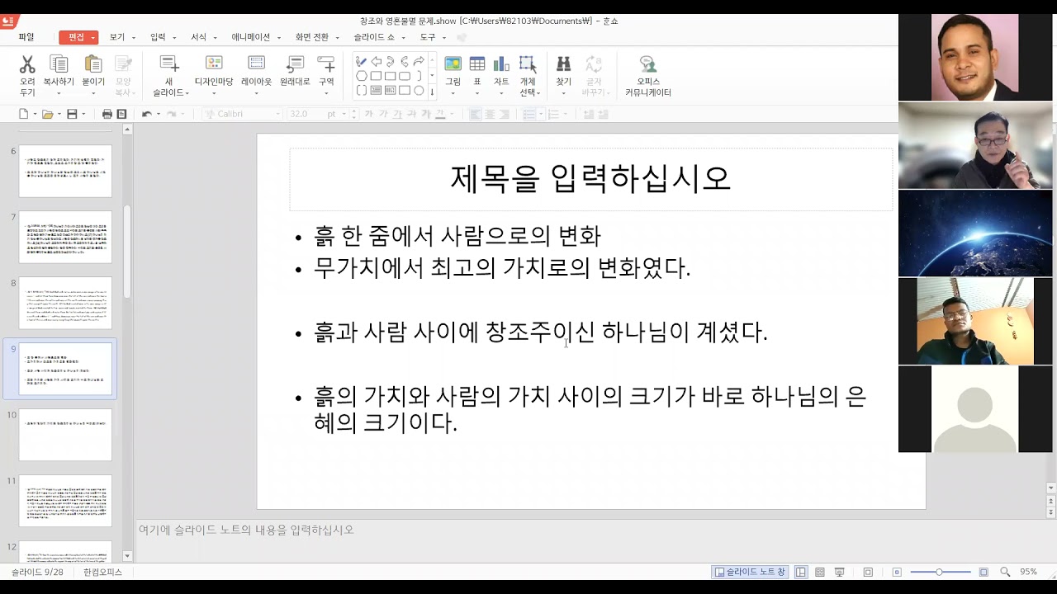Open the 디자인마당 design gallery
The image size is (1057, 594).
click(214, 71)
